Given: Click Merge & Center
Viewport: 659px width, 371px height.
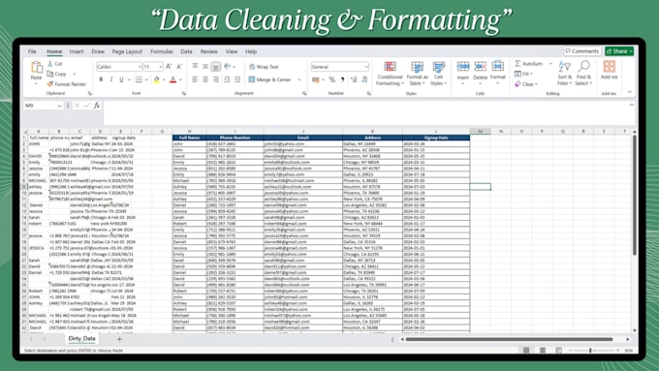Looking at the screenshot, I should pyautogui.click(x=269, y=79).
